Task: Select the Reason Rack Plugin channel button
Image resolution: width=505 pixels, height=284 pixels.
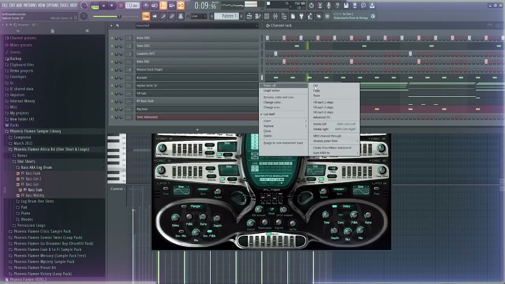Action: (197, 69)
